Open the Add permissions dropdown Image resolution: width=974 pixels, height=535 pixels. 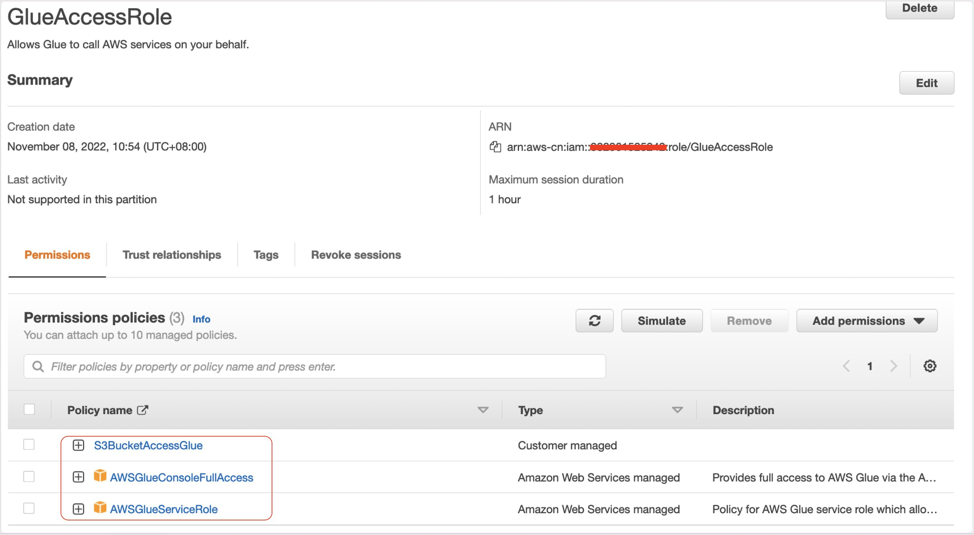(867, 321)
